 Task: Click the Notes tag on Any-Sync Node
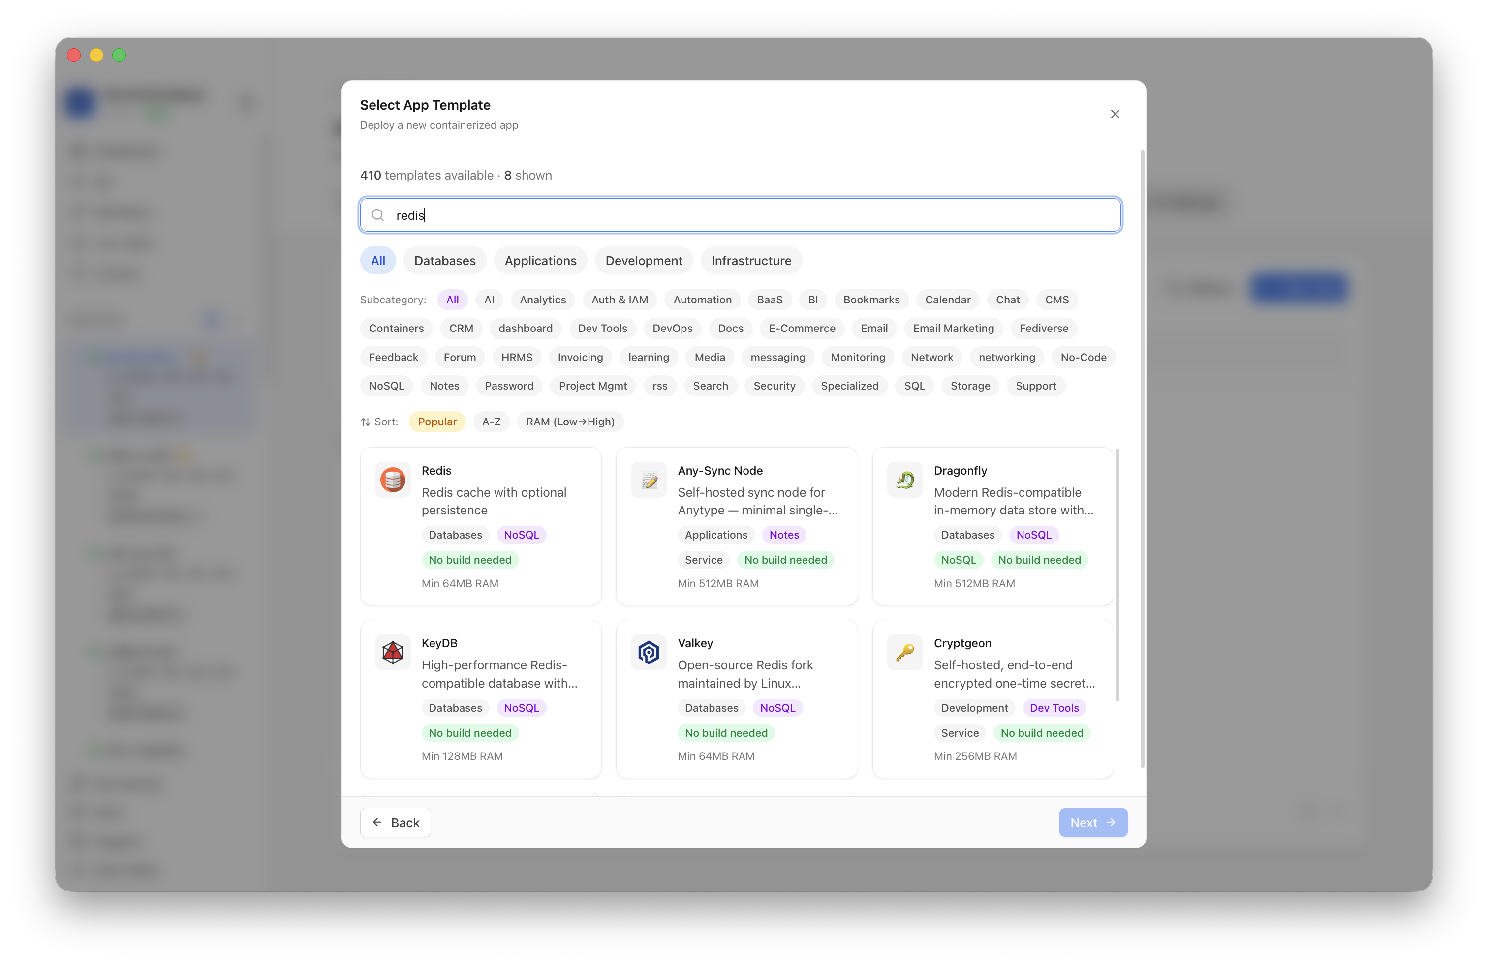click(x=784, y=535)
